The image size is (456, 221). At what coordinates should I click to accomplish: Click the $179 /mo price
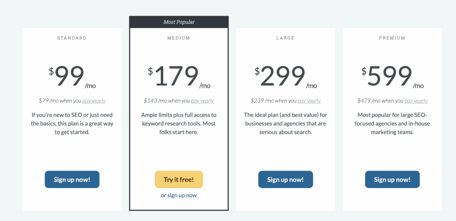(x=179, y=77)
